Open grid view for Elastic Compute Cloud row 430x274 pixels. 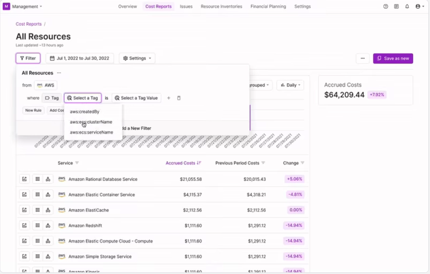click(38, 241)
